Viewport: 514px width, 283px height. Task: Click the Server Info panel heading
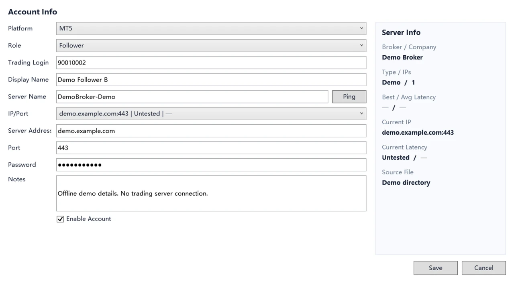tap(401, 32)
